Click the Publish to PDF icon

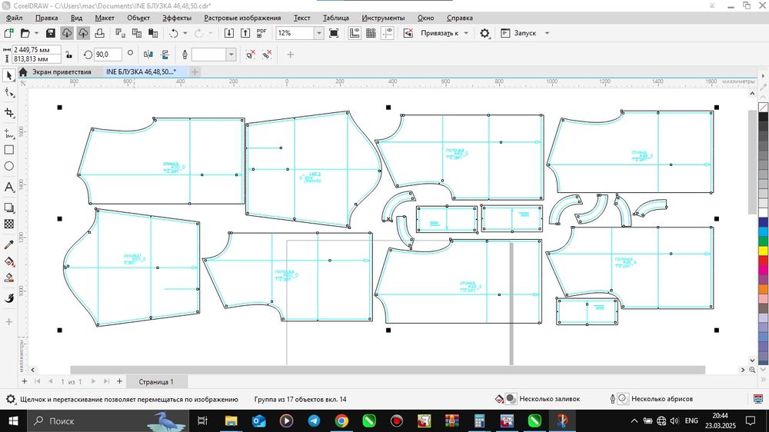tap(261, 33)
